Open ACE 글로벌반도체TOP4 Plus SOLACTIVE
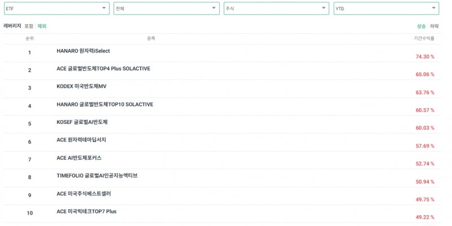The width and height of the screenshot is (452, 226). point(103,68)
